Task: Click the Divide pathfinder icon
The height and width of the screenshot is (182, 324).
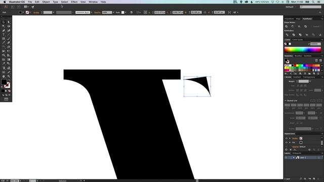Action: pyautogui.click(x=287, y=35)
